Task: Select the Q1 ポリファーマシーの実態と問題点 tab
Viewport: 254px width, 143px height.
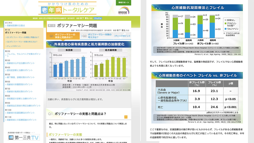Action: tap(62, 36)
